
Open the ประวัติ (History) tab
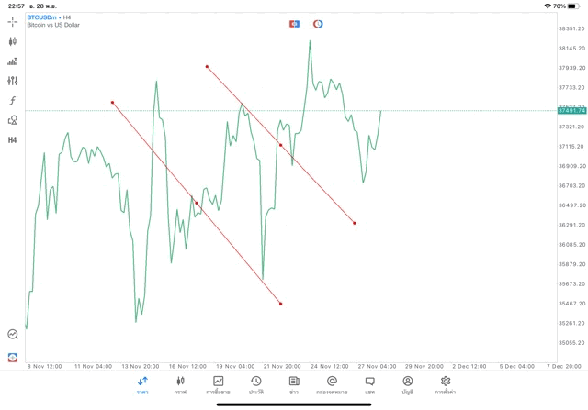(256, 384)
